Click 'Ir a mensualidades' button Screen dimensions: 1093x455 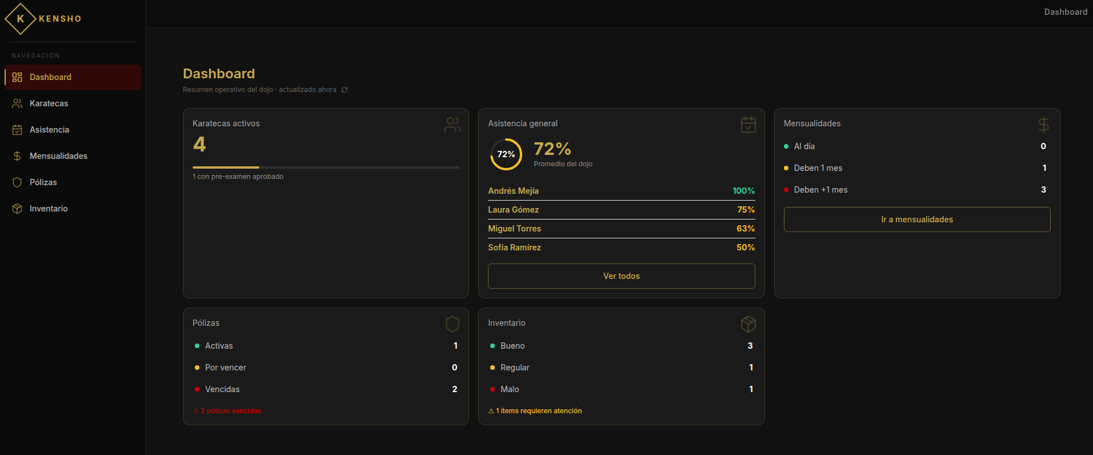tap(917, 219)
